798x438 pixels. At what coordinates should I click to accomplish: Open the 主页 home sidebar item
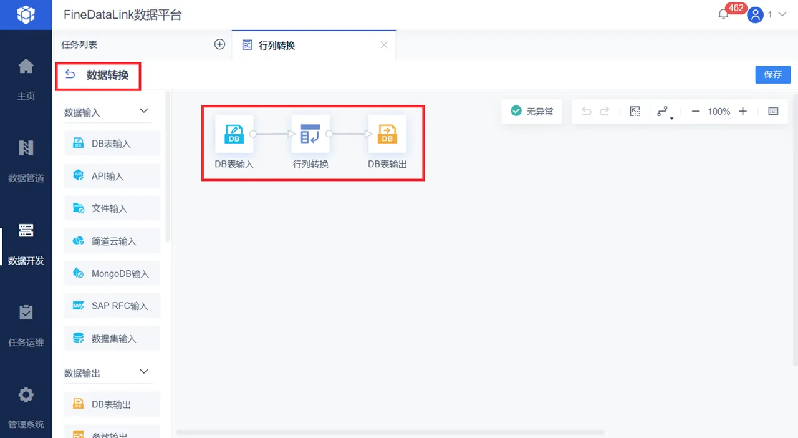(26, 79)
